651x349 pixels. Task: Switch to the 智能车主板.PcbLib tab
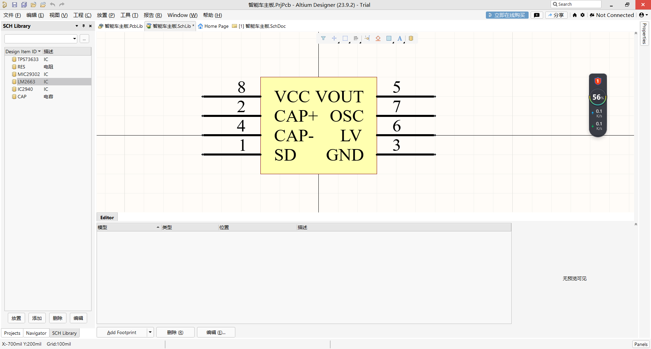[x=120, y=26]
